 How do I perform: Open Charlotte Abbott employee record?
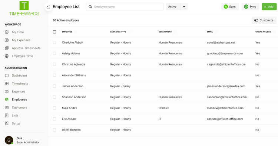point(73,43)
